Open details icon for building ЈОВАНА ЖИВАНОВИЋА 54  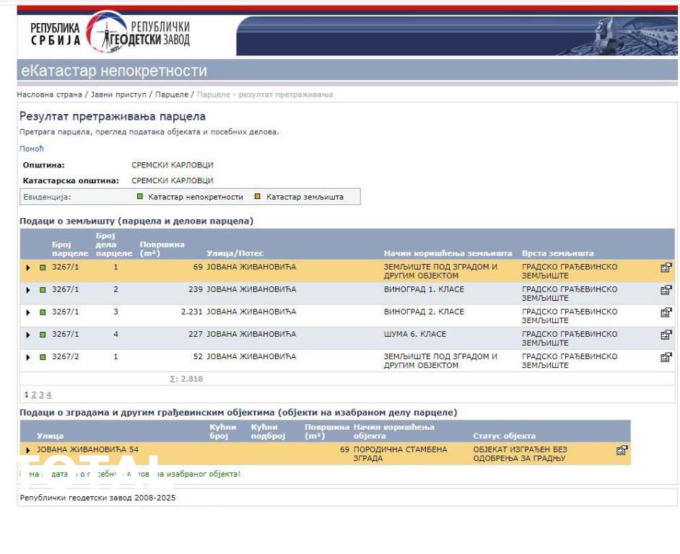click(622, 450)
